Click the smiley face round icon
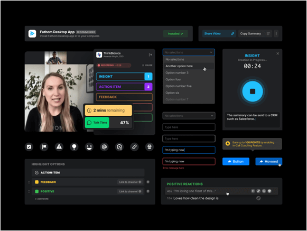The height and width of the screenshot is (231, 307). pyautogui.click(x=89, y=147)
